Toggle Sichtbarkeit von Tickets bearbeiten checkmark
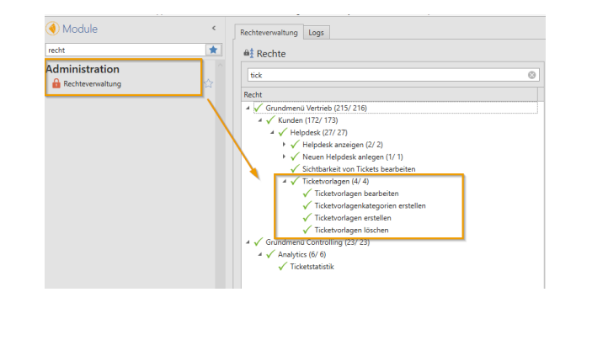 (295, 168)
